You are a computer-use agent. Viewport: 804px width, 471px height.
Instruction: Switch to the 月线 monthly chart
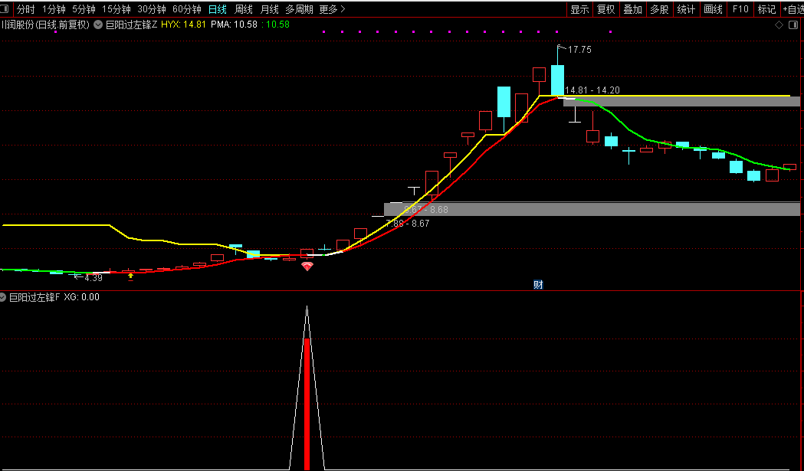269,9
